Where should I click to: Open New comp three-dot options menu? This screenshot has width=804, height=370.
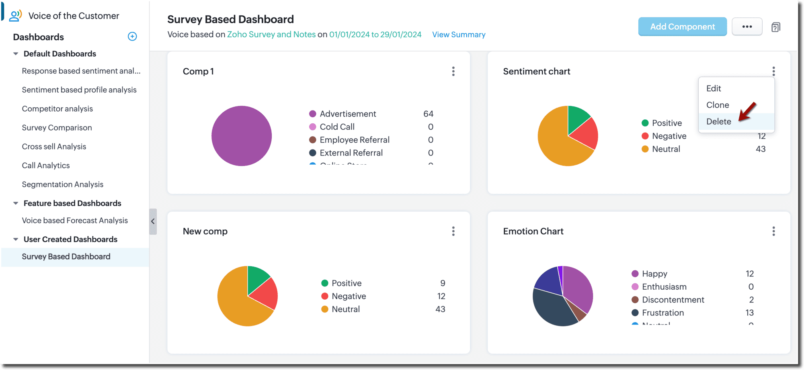point(453,231)
